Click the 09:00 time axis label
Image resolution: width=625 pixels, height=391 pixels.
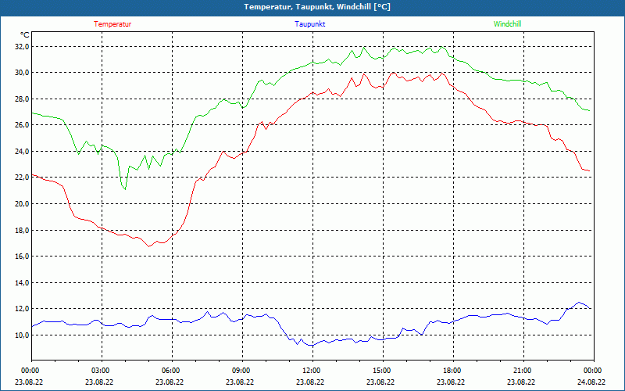(242, 371)
